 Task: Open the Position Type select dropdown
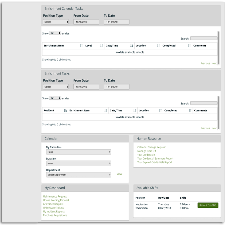56,22
